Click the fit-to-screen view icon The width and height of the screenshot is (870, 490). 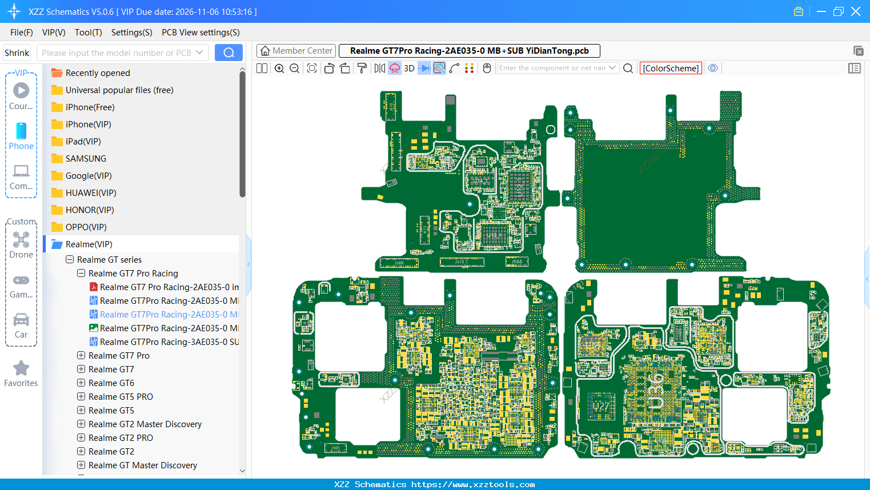(312, 69)
